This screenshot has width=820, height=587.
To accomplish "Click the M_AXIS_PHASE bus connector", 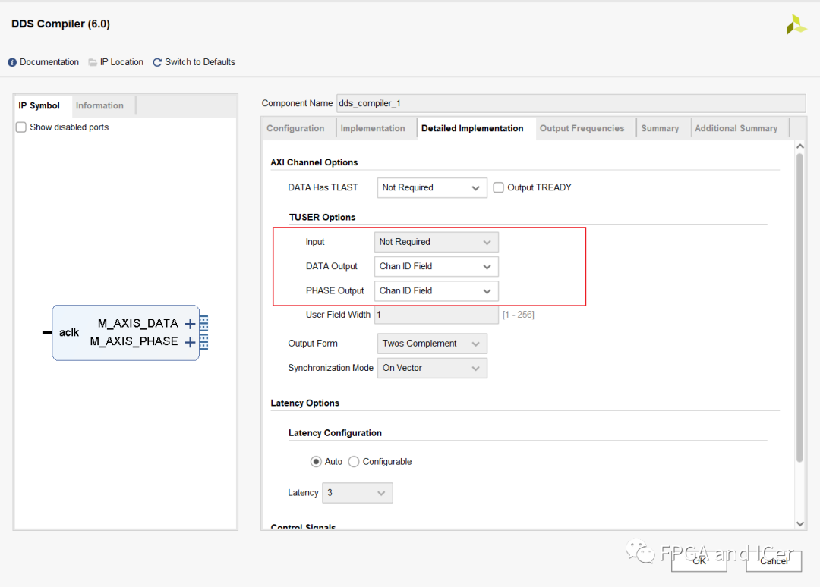I will 204,341.
